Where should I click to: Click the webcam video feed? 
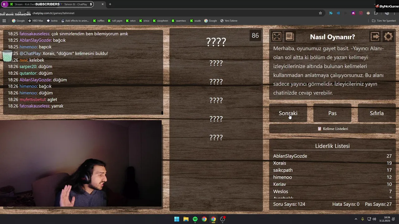[x=81, y=164]
